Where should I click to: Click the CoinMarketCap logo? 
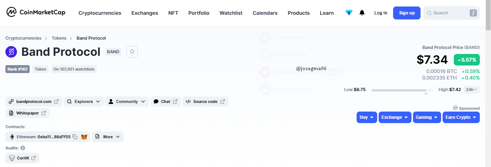36,13
